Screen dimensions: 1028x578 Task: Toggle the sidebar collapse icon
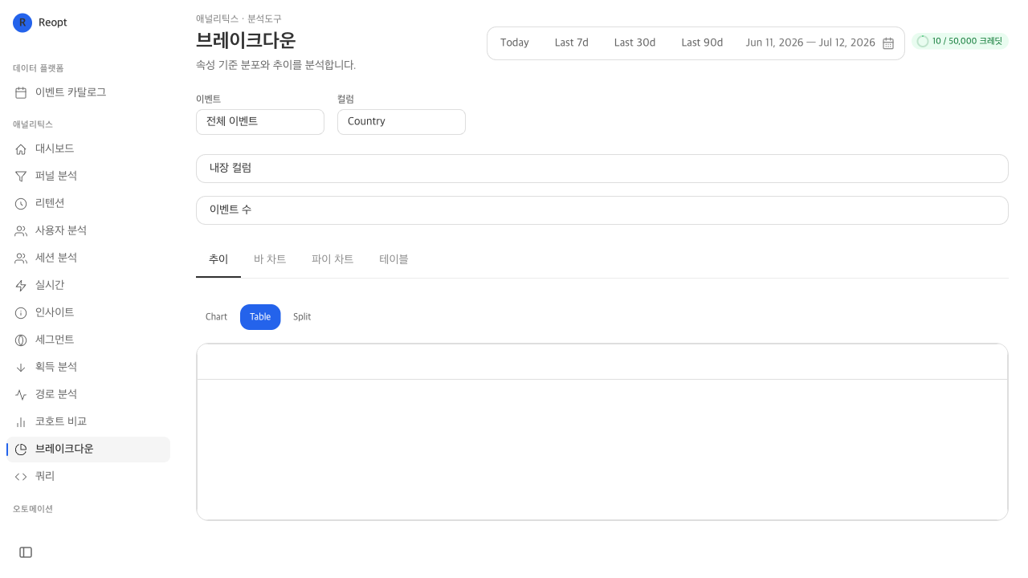click(26, 552)
